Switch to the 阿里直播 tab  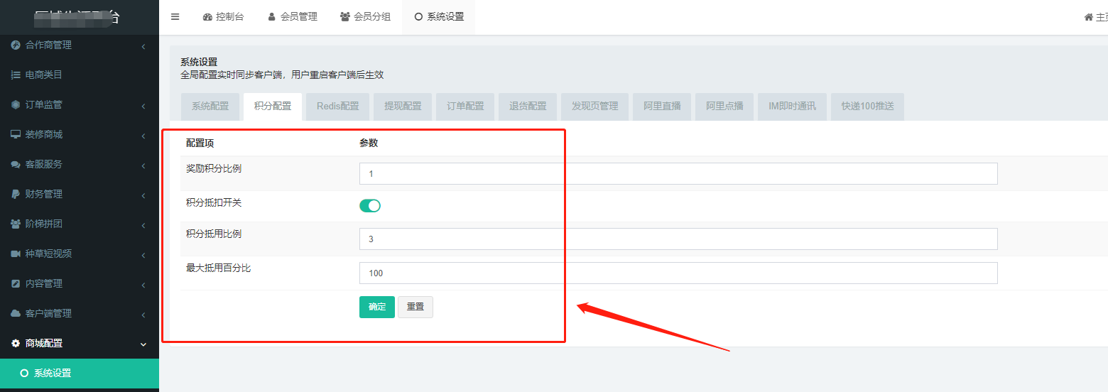[x=662, y=107]
